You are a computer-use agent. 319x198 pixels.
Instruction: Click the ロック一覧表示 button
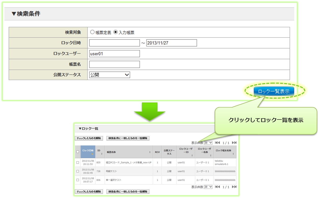274,91
